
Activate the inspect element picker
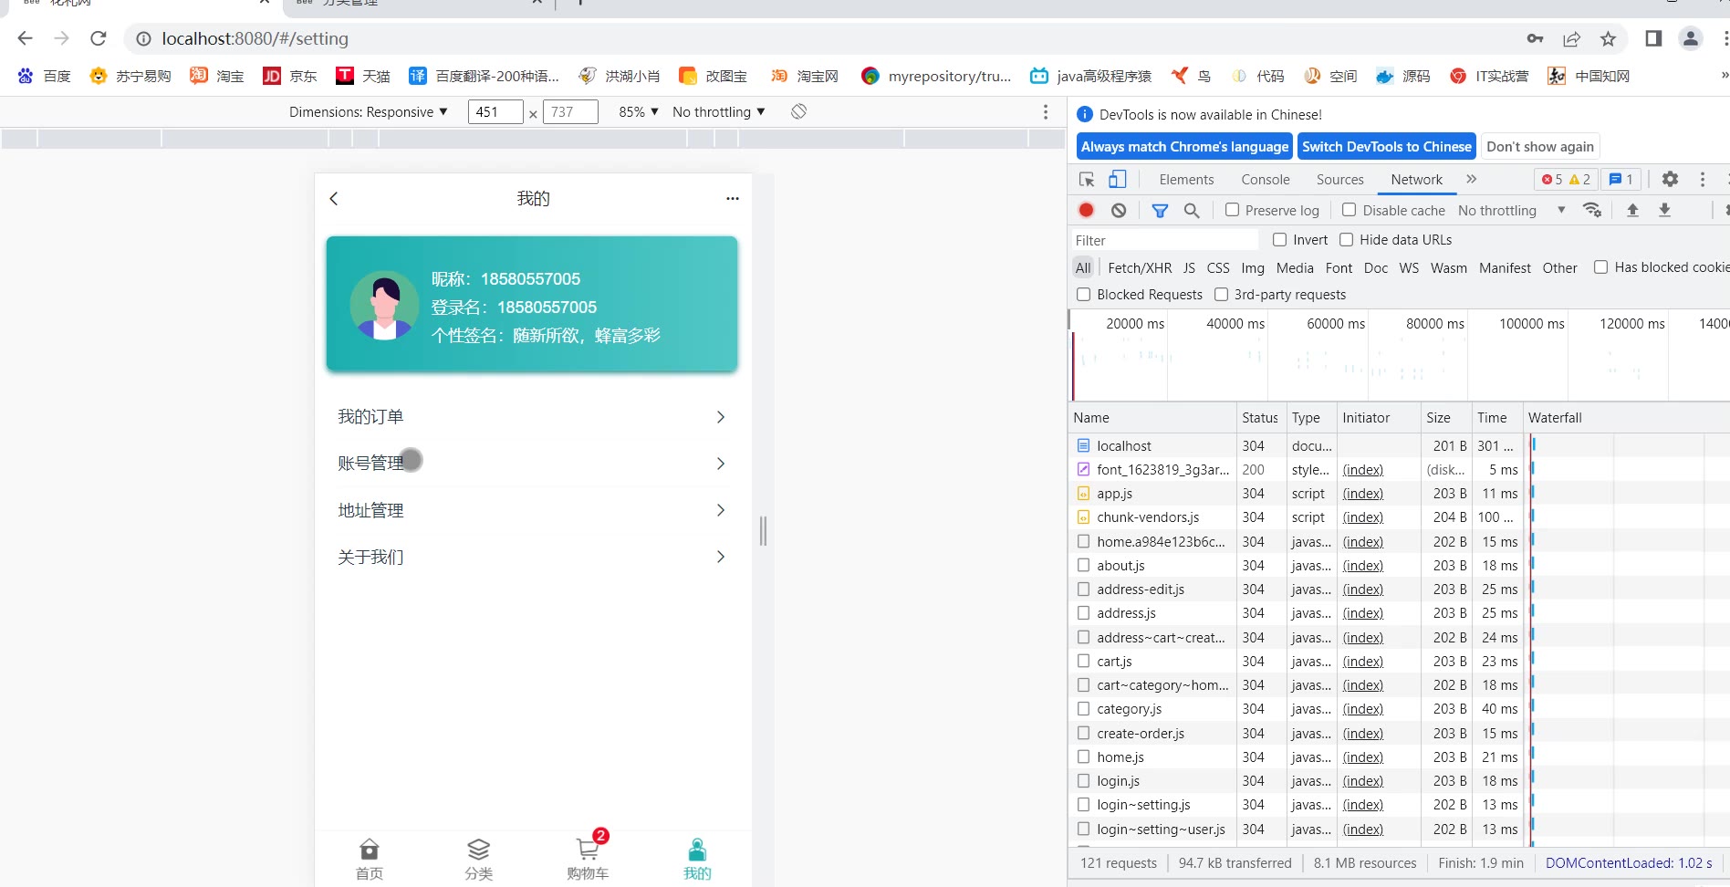[1087, 179]
